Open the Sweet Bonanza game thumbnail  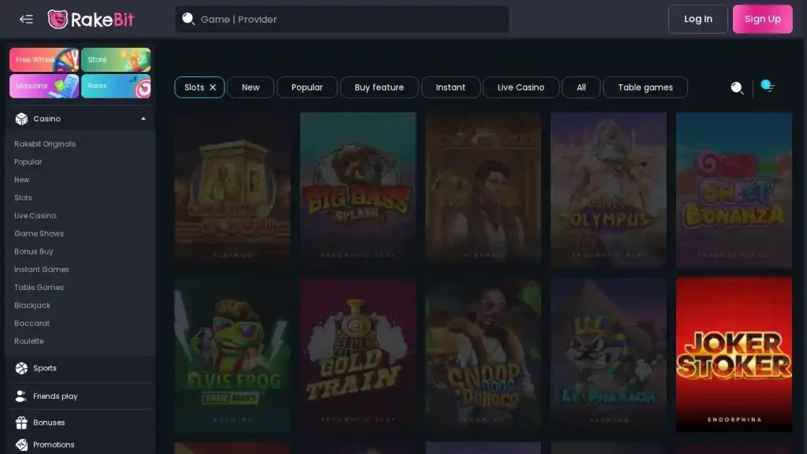coord(734,190)
